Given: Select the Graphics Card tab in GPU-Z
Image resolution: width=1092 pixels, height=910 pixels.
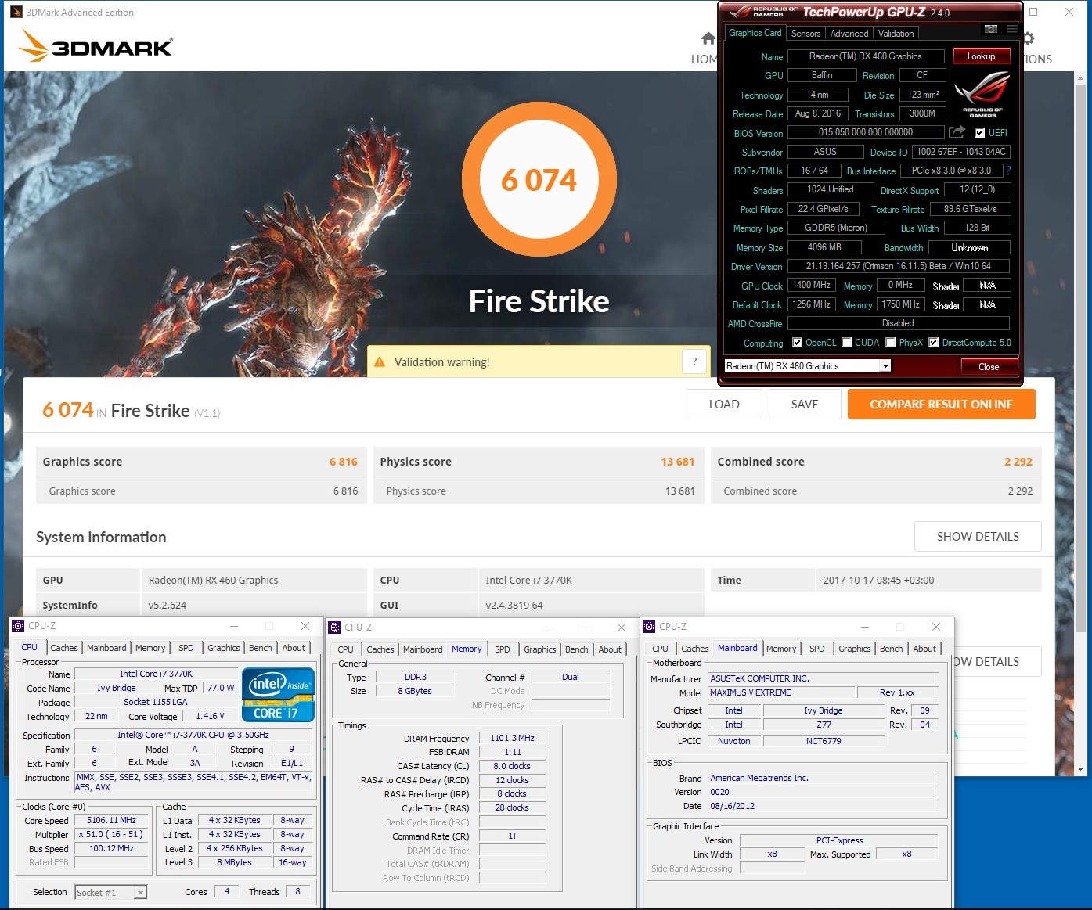Looking at the screenshot, I should click(x=755, y=33).
